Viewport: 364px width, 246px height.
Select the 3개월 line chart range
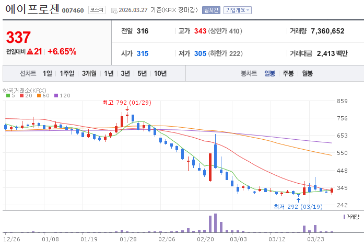[x=89, y=74]
